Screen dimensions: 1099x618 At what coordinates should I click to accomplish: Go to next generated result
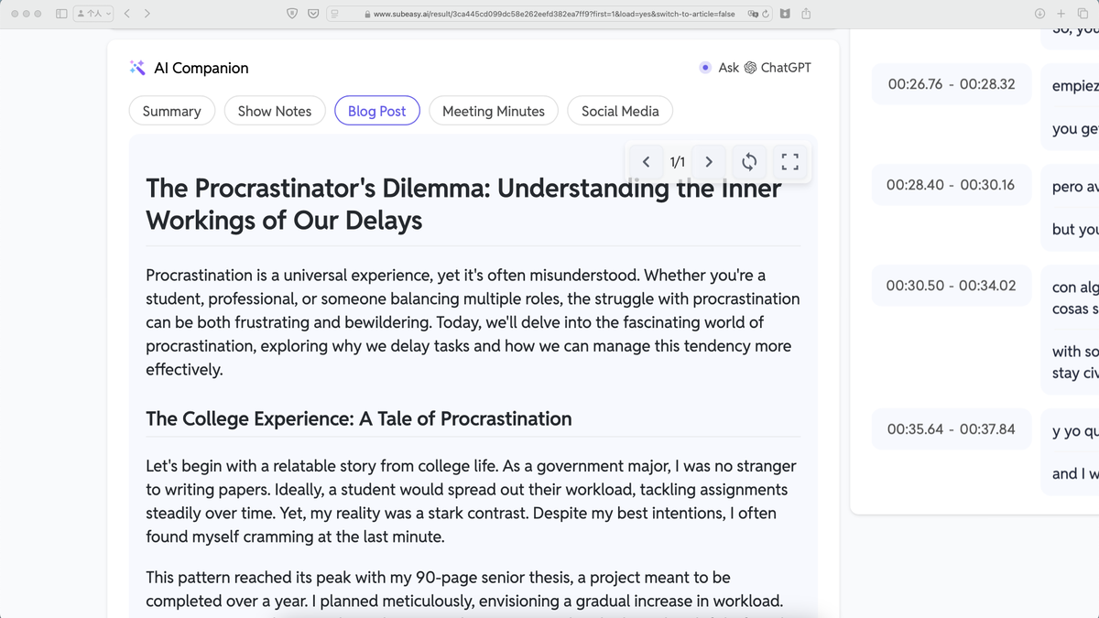(x=708, y=162)
